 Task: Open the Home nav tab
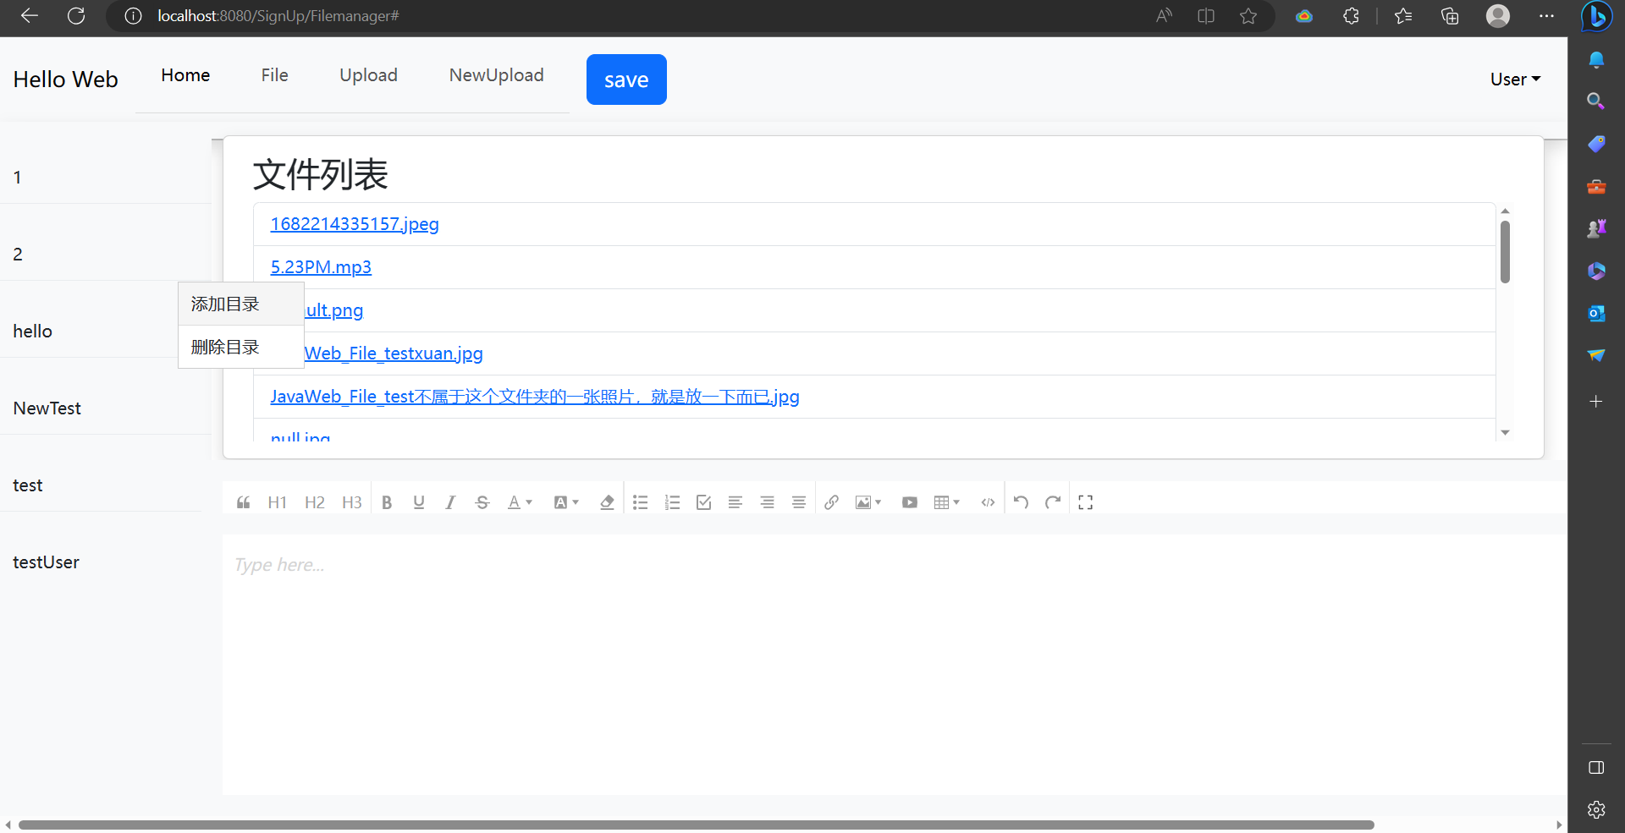185,75
